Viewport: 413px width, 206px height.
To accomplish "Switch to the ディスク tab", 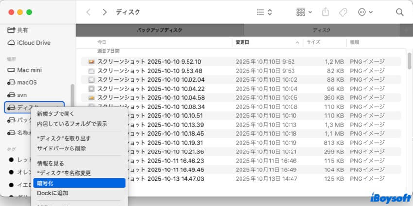I will 322,30.
